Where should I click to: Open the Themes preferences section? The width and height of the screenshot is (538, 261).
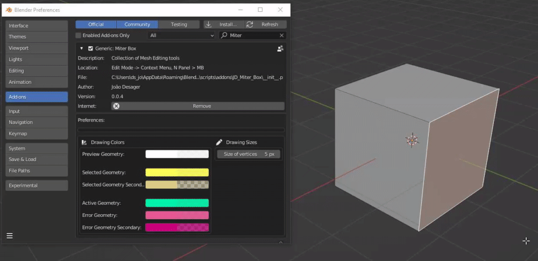pyautogui.click(x=37, y=37)
